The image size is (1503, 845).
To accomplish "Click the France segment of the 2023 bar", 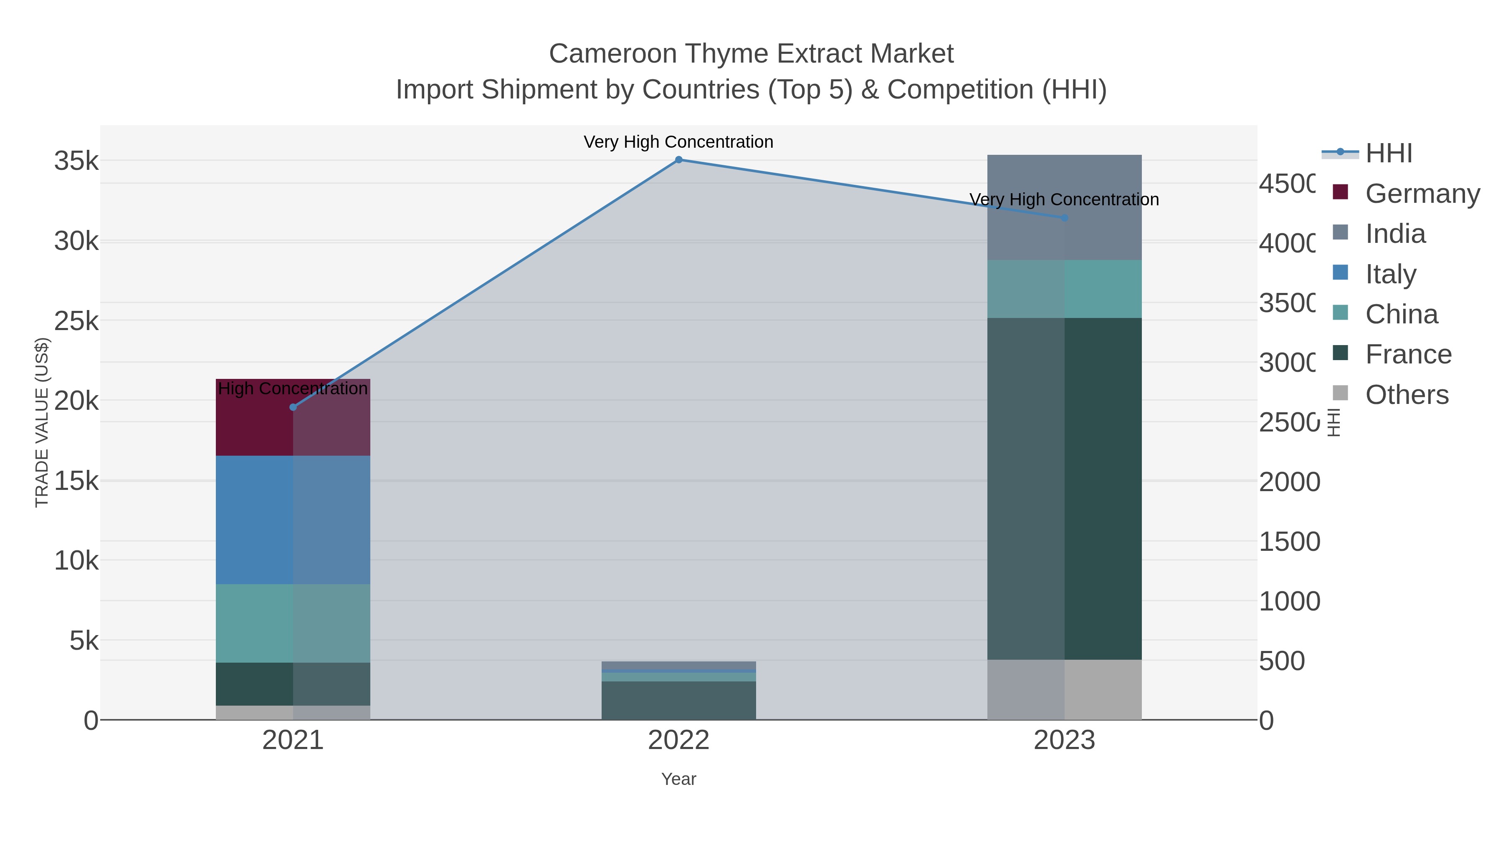I will tap(1064, 489).
